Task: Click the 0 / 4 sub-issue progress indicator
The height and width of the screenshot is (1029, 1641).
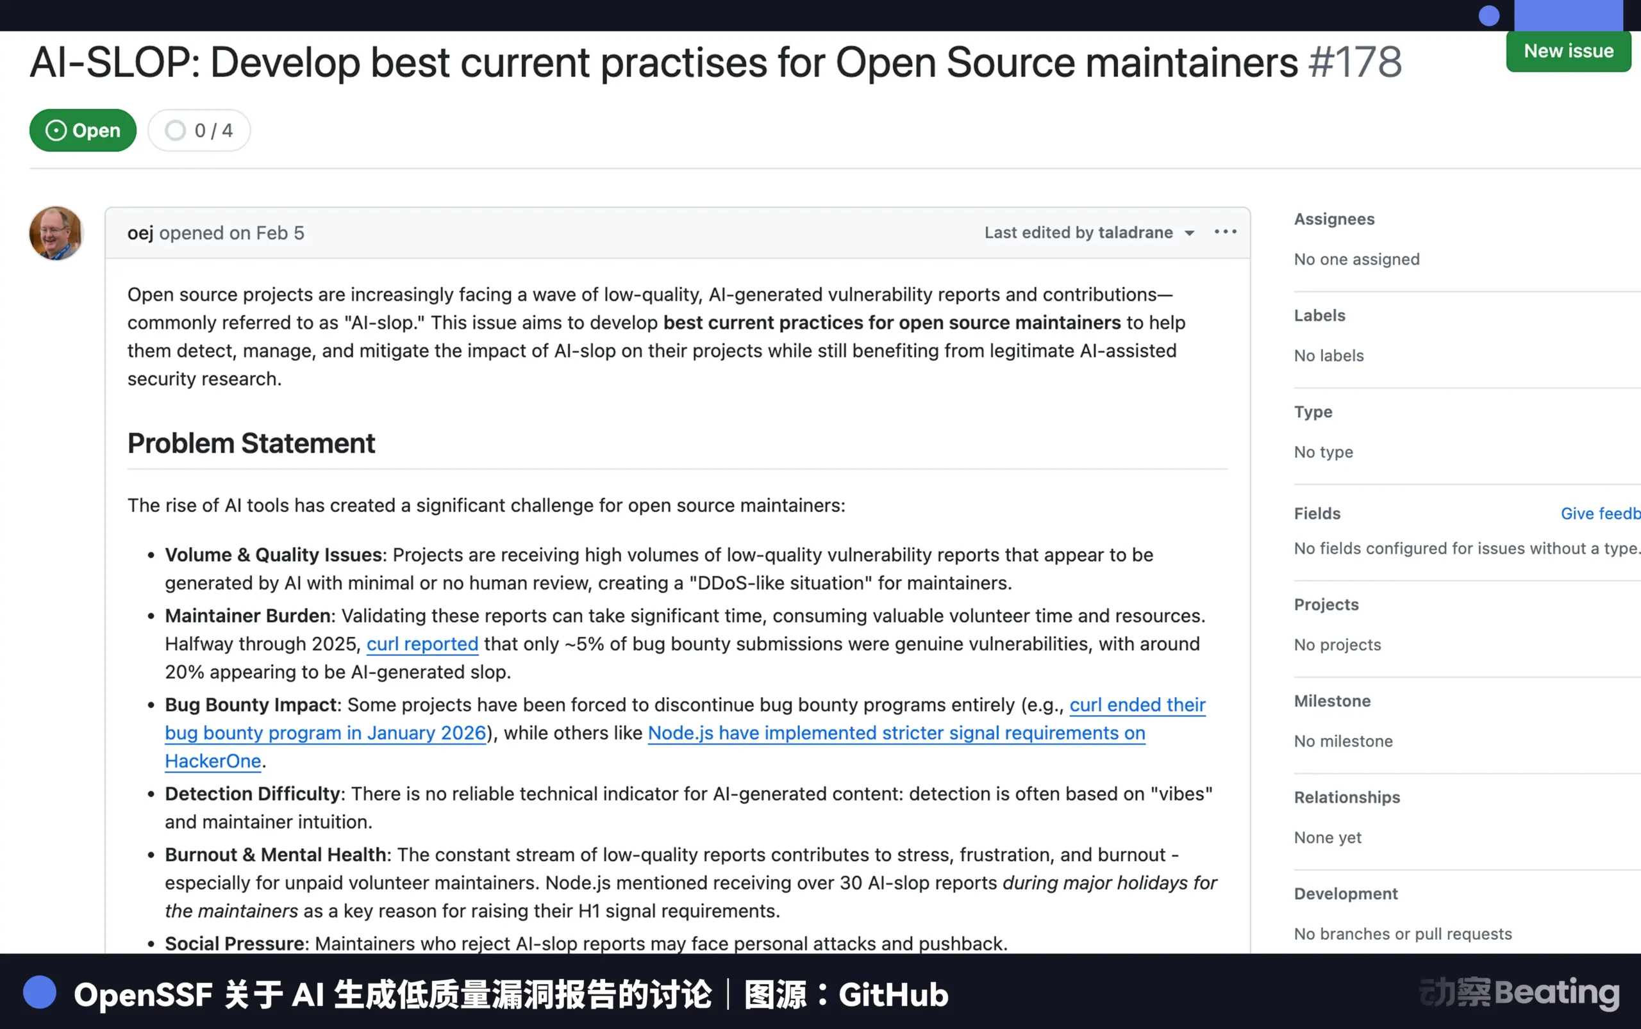Action: [x=199, y=130]
